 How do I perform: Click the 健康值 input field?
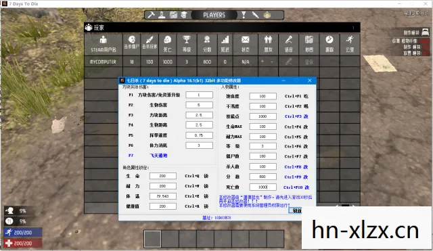162,206
